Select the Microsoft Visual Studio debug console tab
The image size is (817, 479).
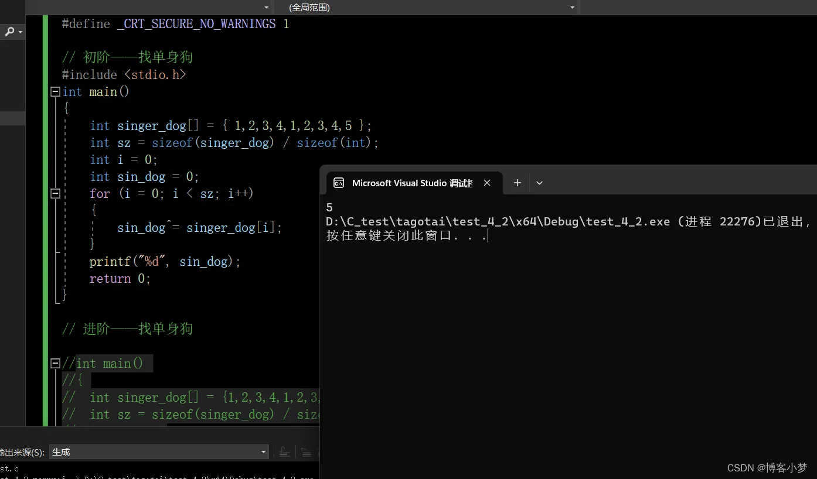413,183
